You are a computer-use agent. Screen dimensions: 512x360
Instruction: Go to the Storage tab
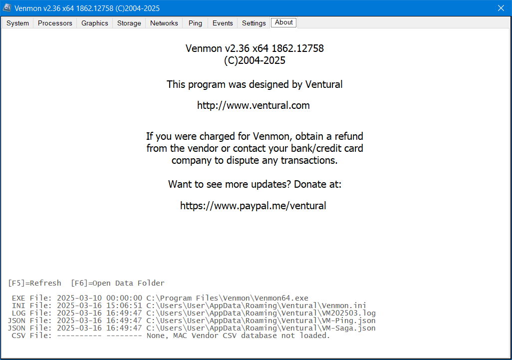coord(129,23)
